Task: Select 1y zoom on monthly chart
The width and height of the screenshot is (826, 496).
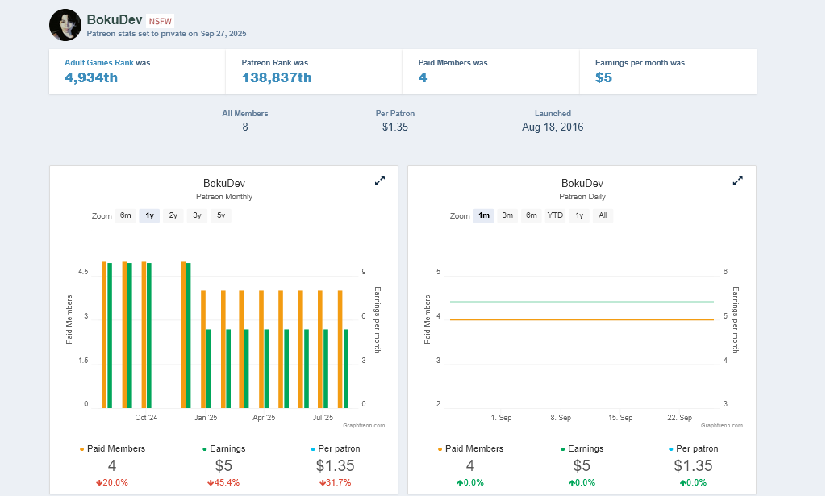Action: 149,215
